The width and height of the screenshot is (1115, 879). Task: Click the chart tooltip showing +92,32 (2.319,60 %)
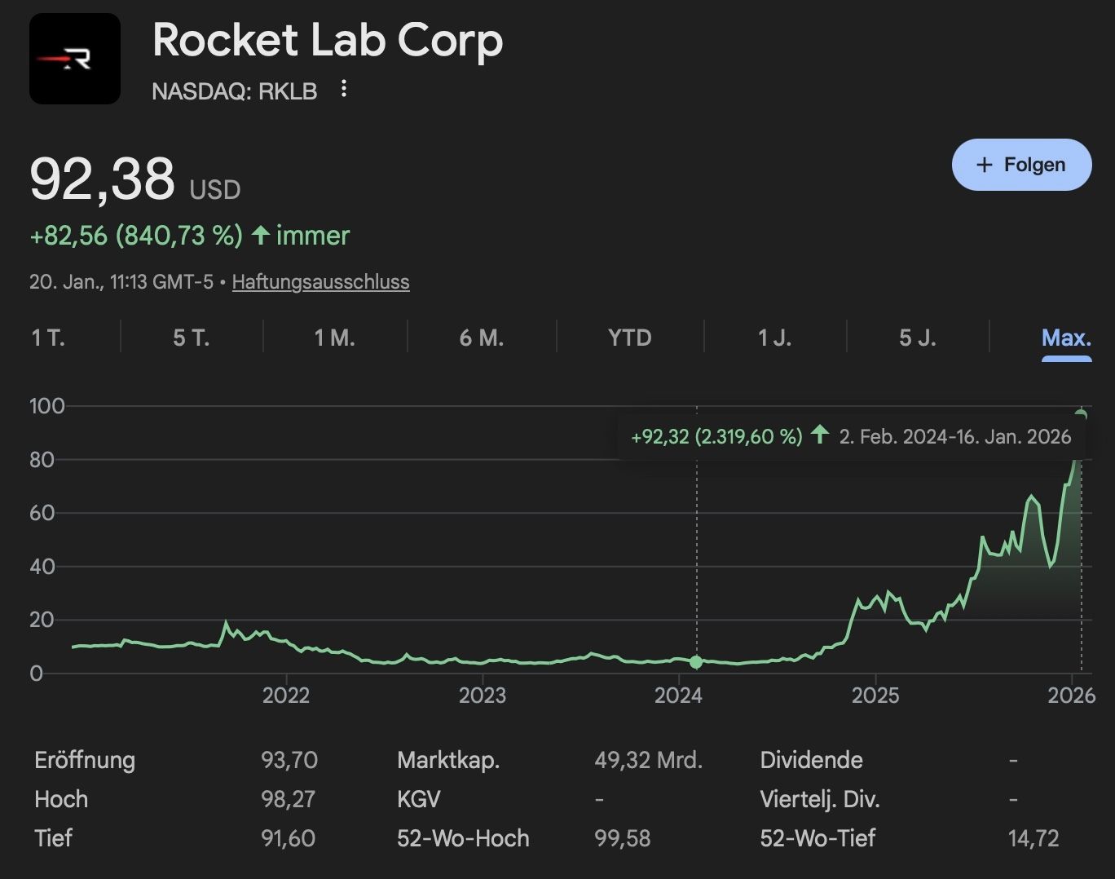851,436
